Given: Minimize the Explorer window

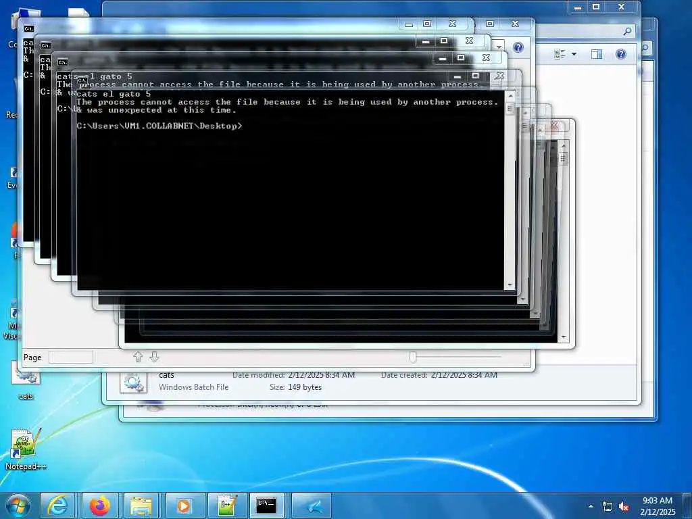Looking at the screenshot, I should point(578,7).
